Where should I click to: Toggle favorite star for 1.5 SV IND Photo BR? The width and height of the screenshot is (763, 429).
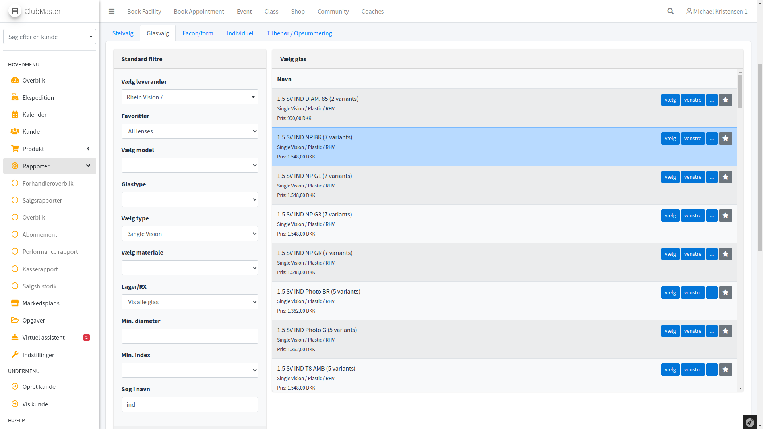[725, 292]
